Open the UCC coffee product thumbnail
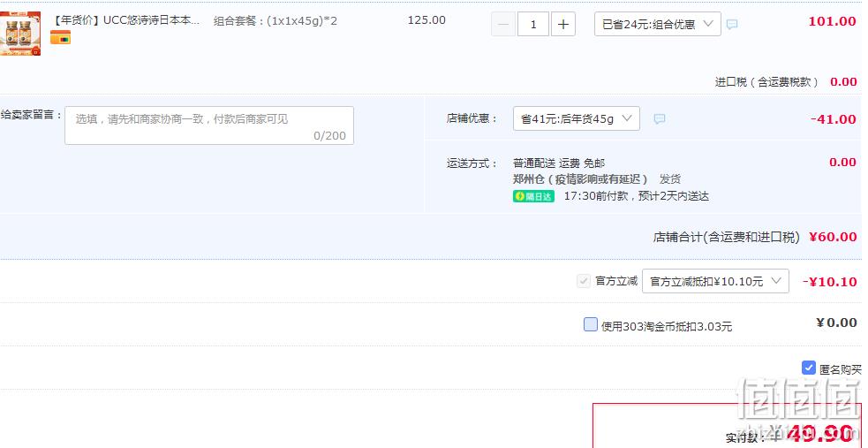 click(x=20, y=34)
